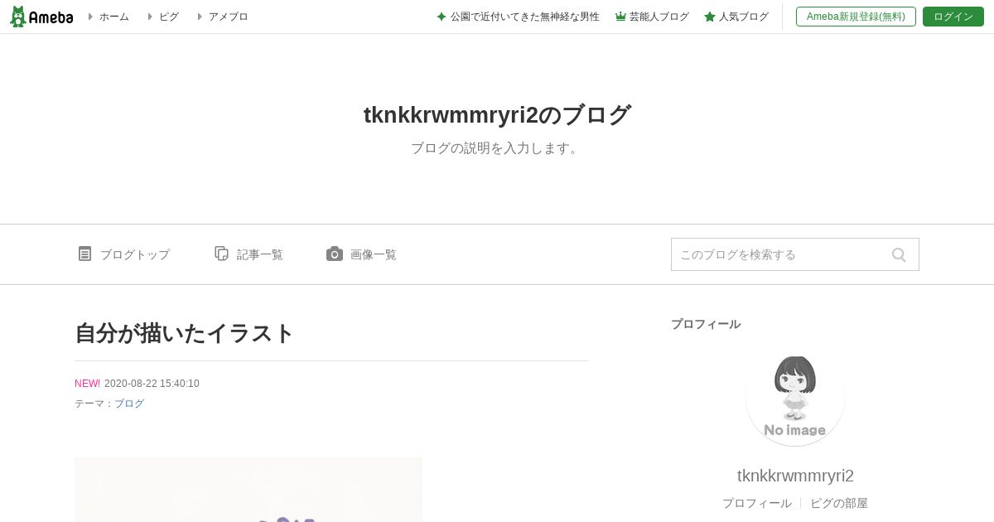Click the 自分が描いたイラスト post title
The image size is (994, 522).
click(185, 333)
